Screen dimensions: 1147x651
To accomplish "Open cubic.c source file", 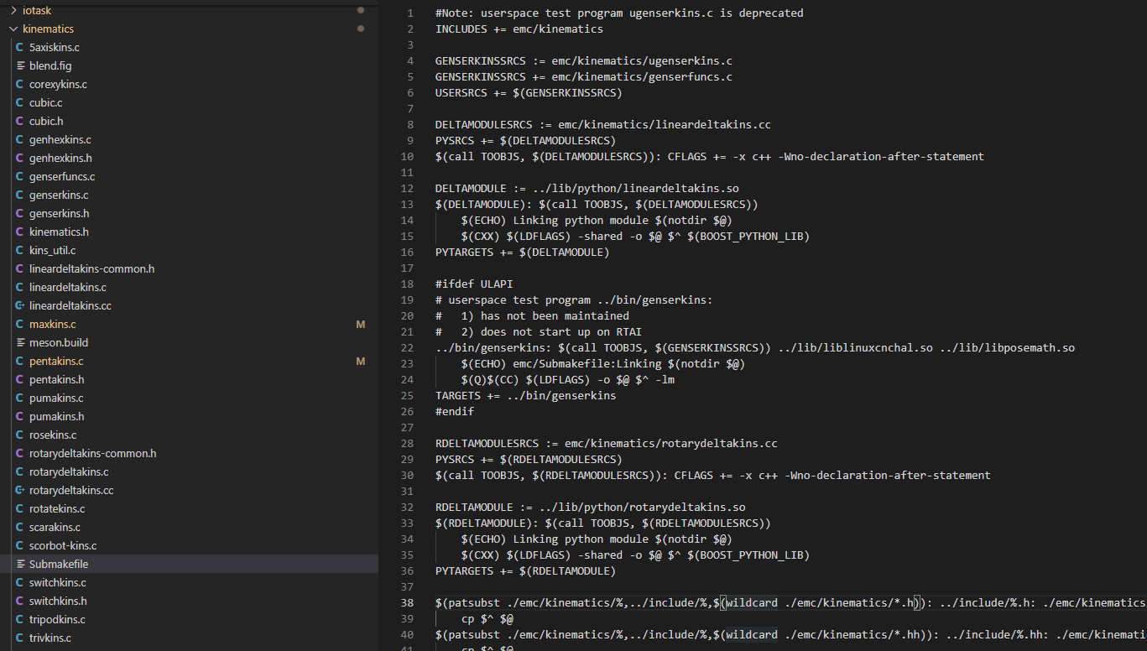I will pyautogui.click(x=45, y=102).
